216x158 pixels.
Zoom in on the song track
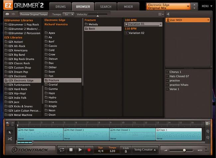coord(208,131)
